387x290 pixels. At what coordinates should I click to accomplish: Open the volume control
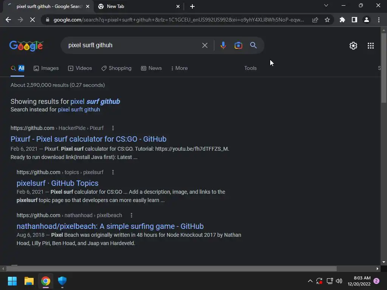[339, 281]
